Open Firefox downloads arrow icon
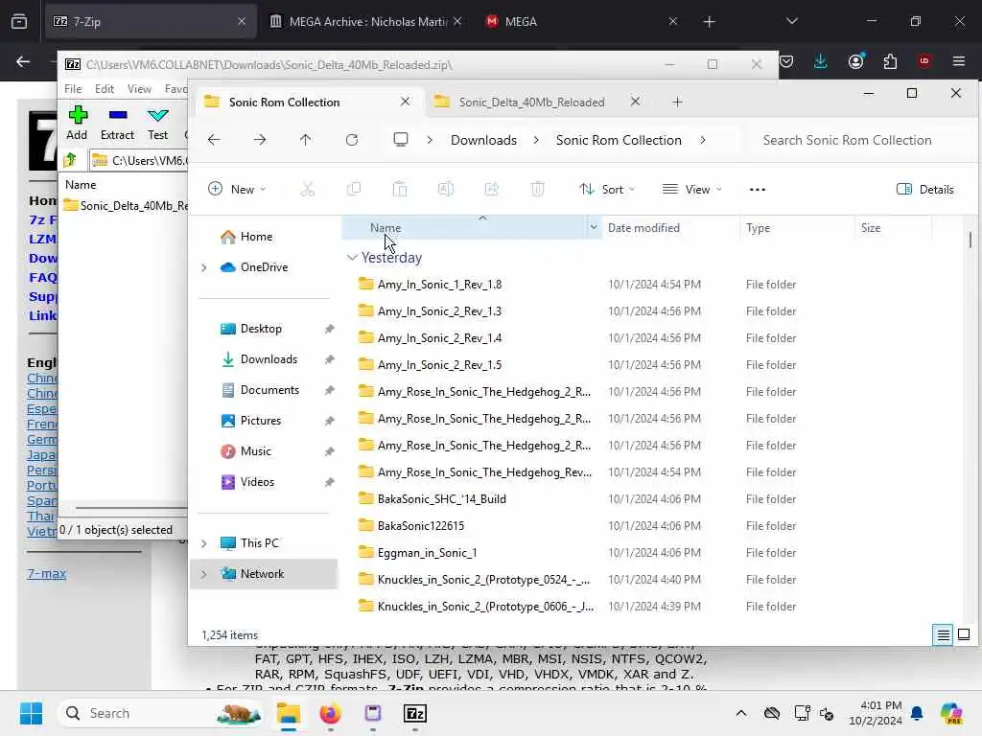 click(x=821, y=61)
